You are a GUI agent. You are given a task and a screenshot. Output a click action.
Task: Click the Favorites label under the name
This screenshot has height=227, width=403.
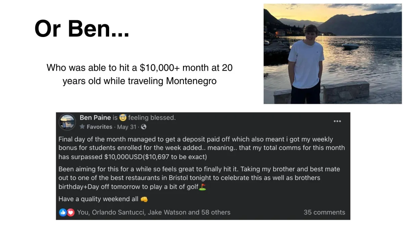[x=99, y=127]
